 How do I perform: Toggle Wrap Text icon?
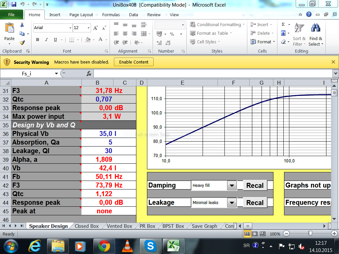144,24
